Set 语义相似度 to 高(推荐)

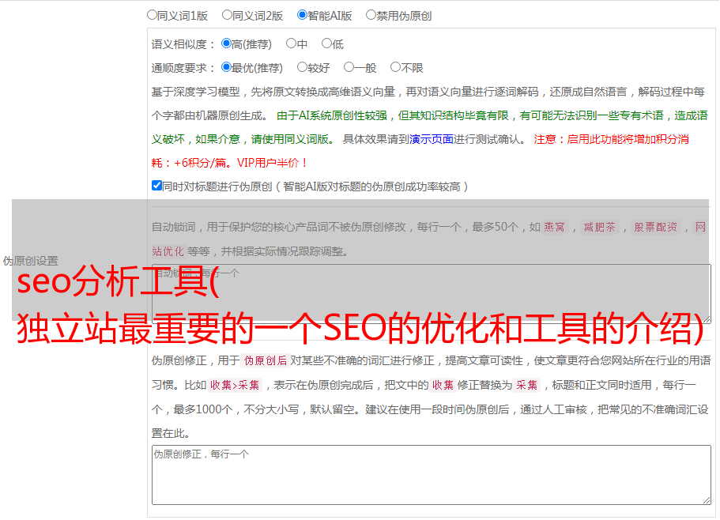click(226, 43)
